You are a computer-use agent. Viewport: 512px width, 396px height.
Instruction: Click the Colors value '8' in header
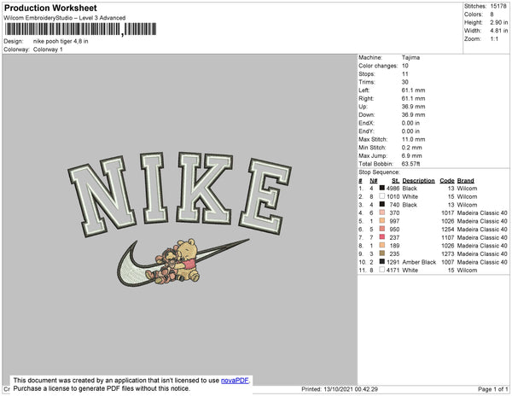[492, 15]
